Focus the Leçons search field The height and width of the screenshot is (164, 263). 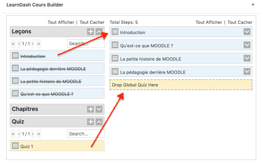pos(86,44)
